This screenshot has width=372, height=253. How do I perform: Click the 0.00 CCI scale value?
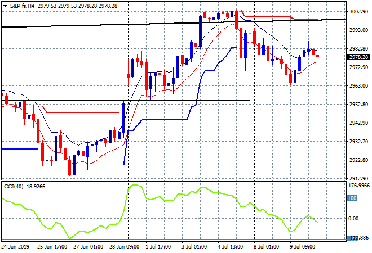353,219
